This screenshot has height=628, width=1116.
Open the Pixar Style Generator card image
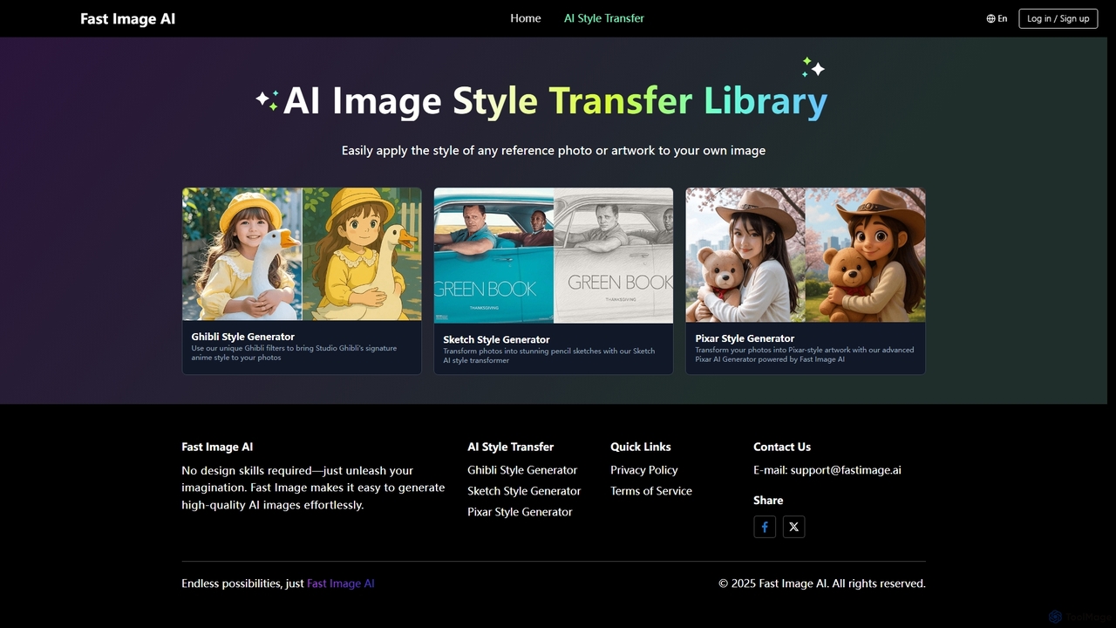click(806, 256)
